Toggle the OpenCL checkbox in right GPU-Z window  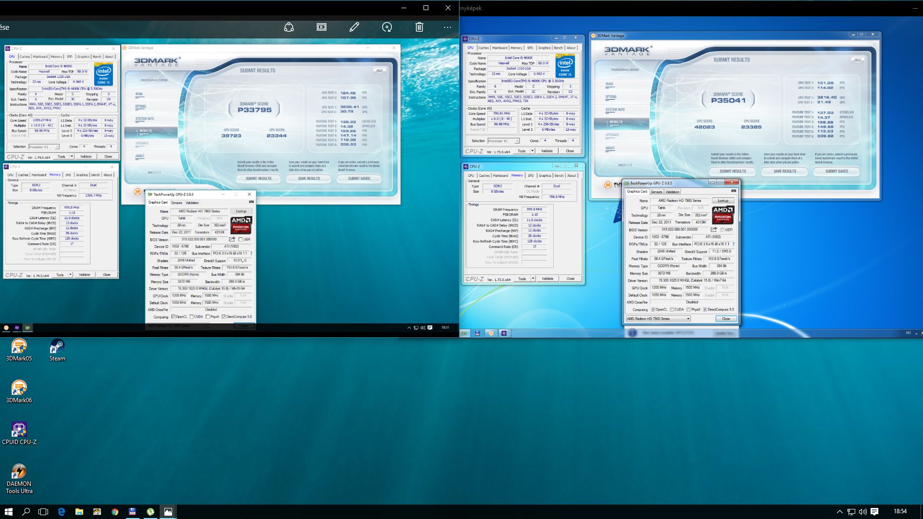[653, 309]
